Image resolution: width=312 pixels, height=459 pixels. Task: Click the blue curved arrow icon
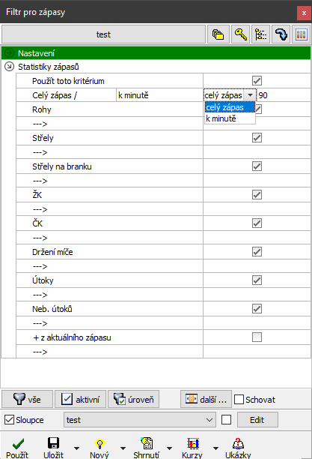coord(281,34)
